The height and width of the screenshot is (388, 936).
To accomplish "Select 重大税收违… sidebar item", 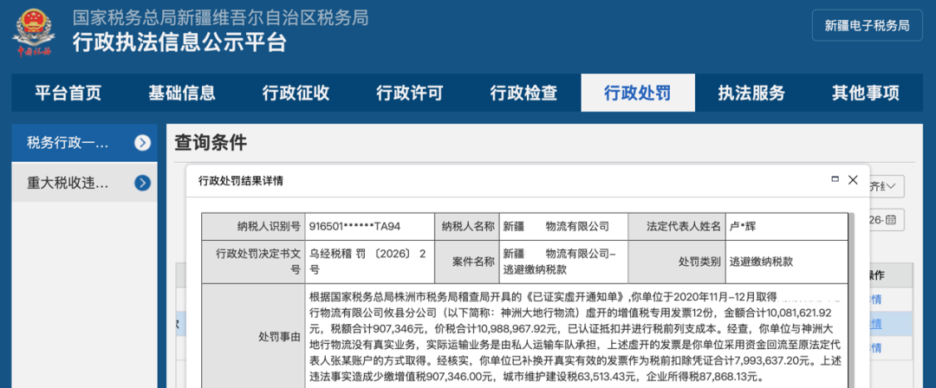I will click(68, 183).
